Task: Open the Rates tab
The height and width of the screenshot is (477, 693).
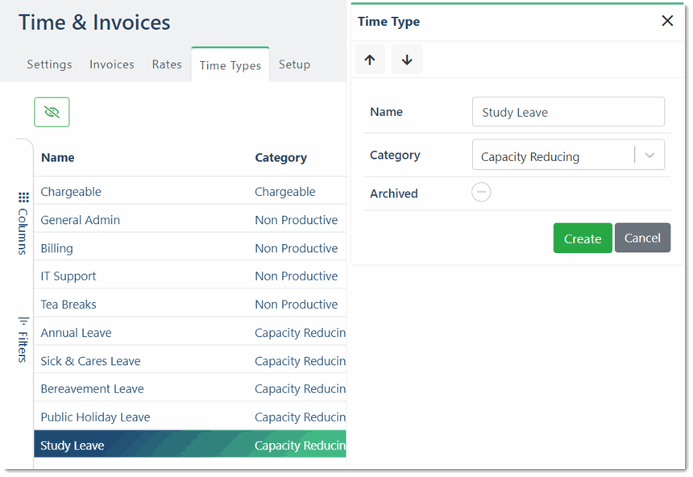Action: click(x=166, y=64)
